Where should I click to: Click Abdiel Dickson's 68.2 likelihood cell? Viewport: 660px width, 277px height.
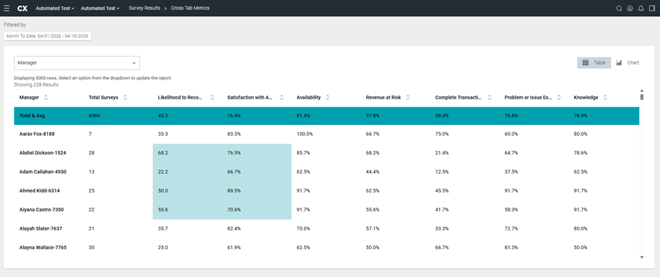[162, 153]
